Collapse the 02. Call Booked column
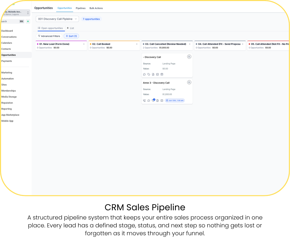The height and width of the screenshot is (248, 290). pyautogui.click(x=137, y=44)
